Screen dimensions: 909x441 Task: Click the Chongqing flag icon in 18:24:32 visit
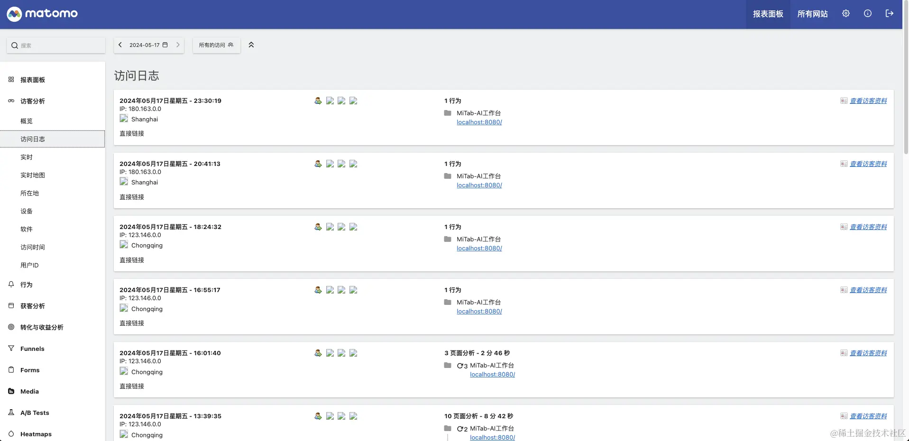(124, 245)
